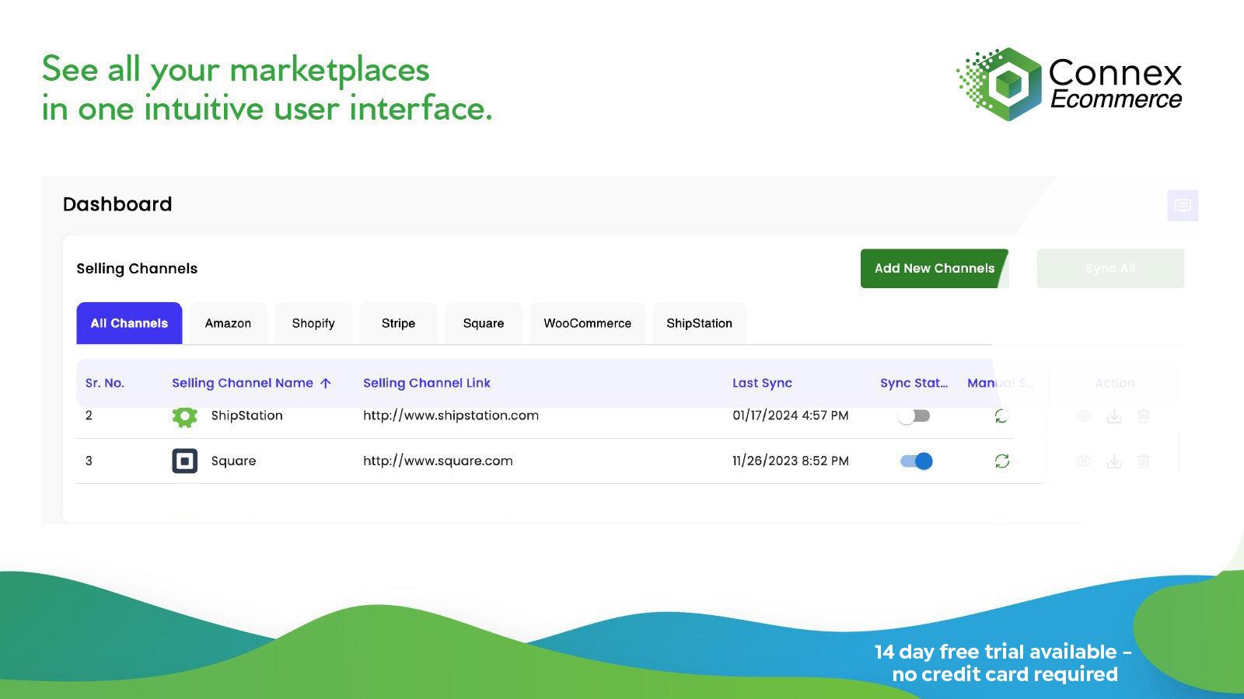Disable Sync Status for Square
1244x699 pixels.
[x=914, y=461]
